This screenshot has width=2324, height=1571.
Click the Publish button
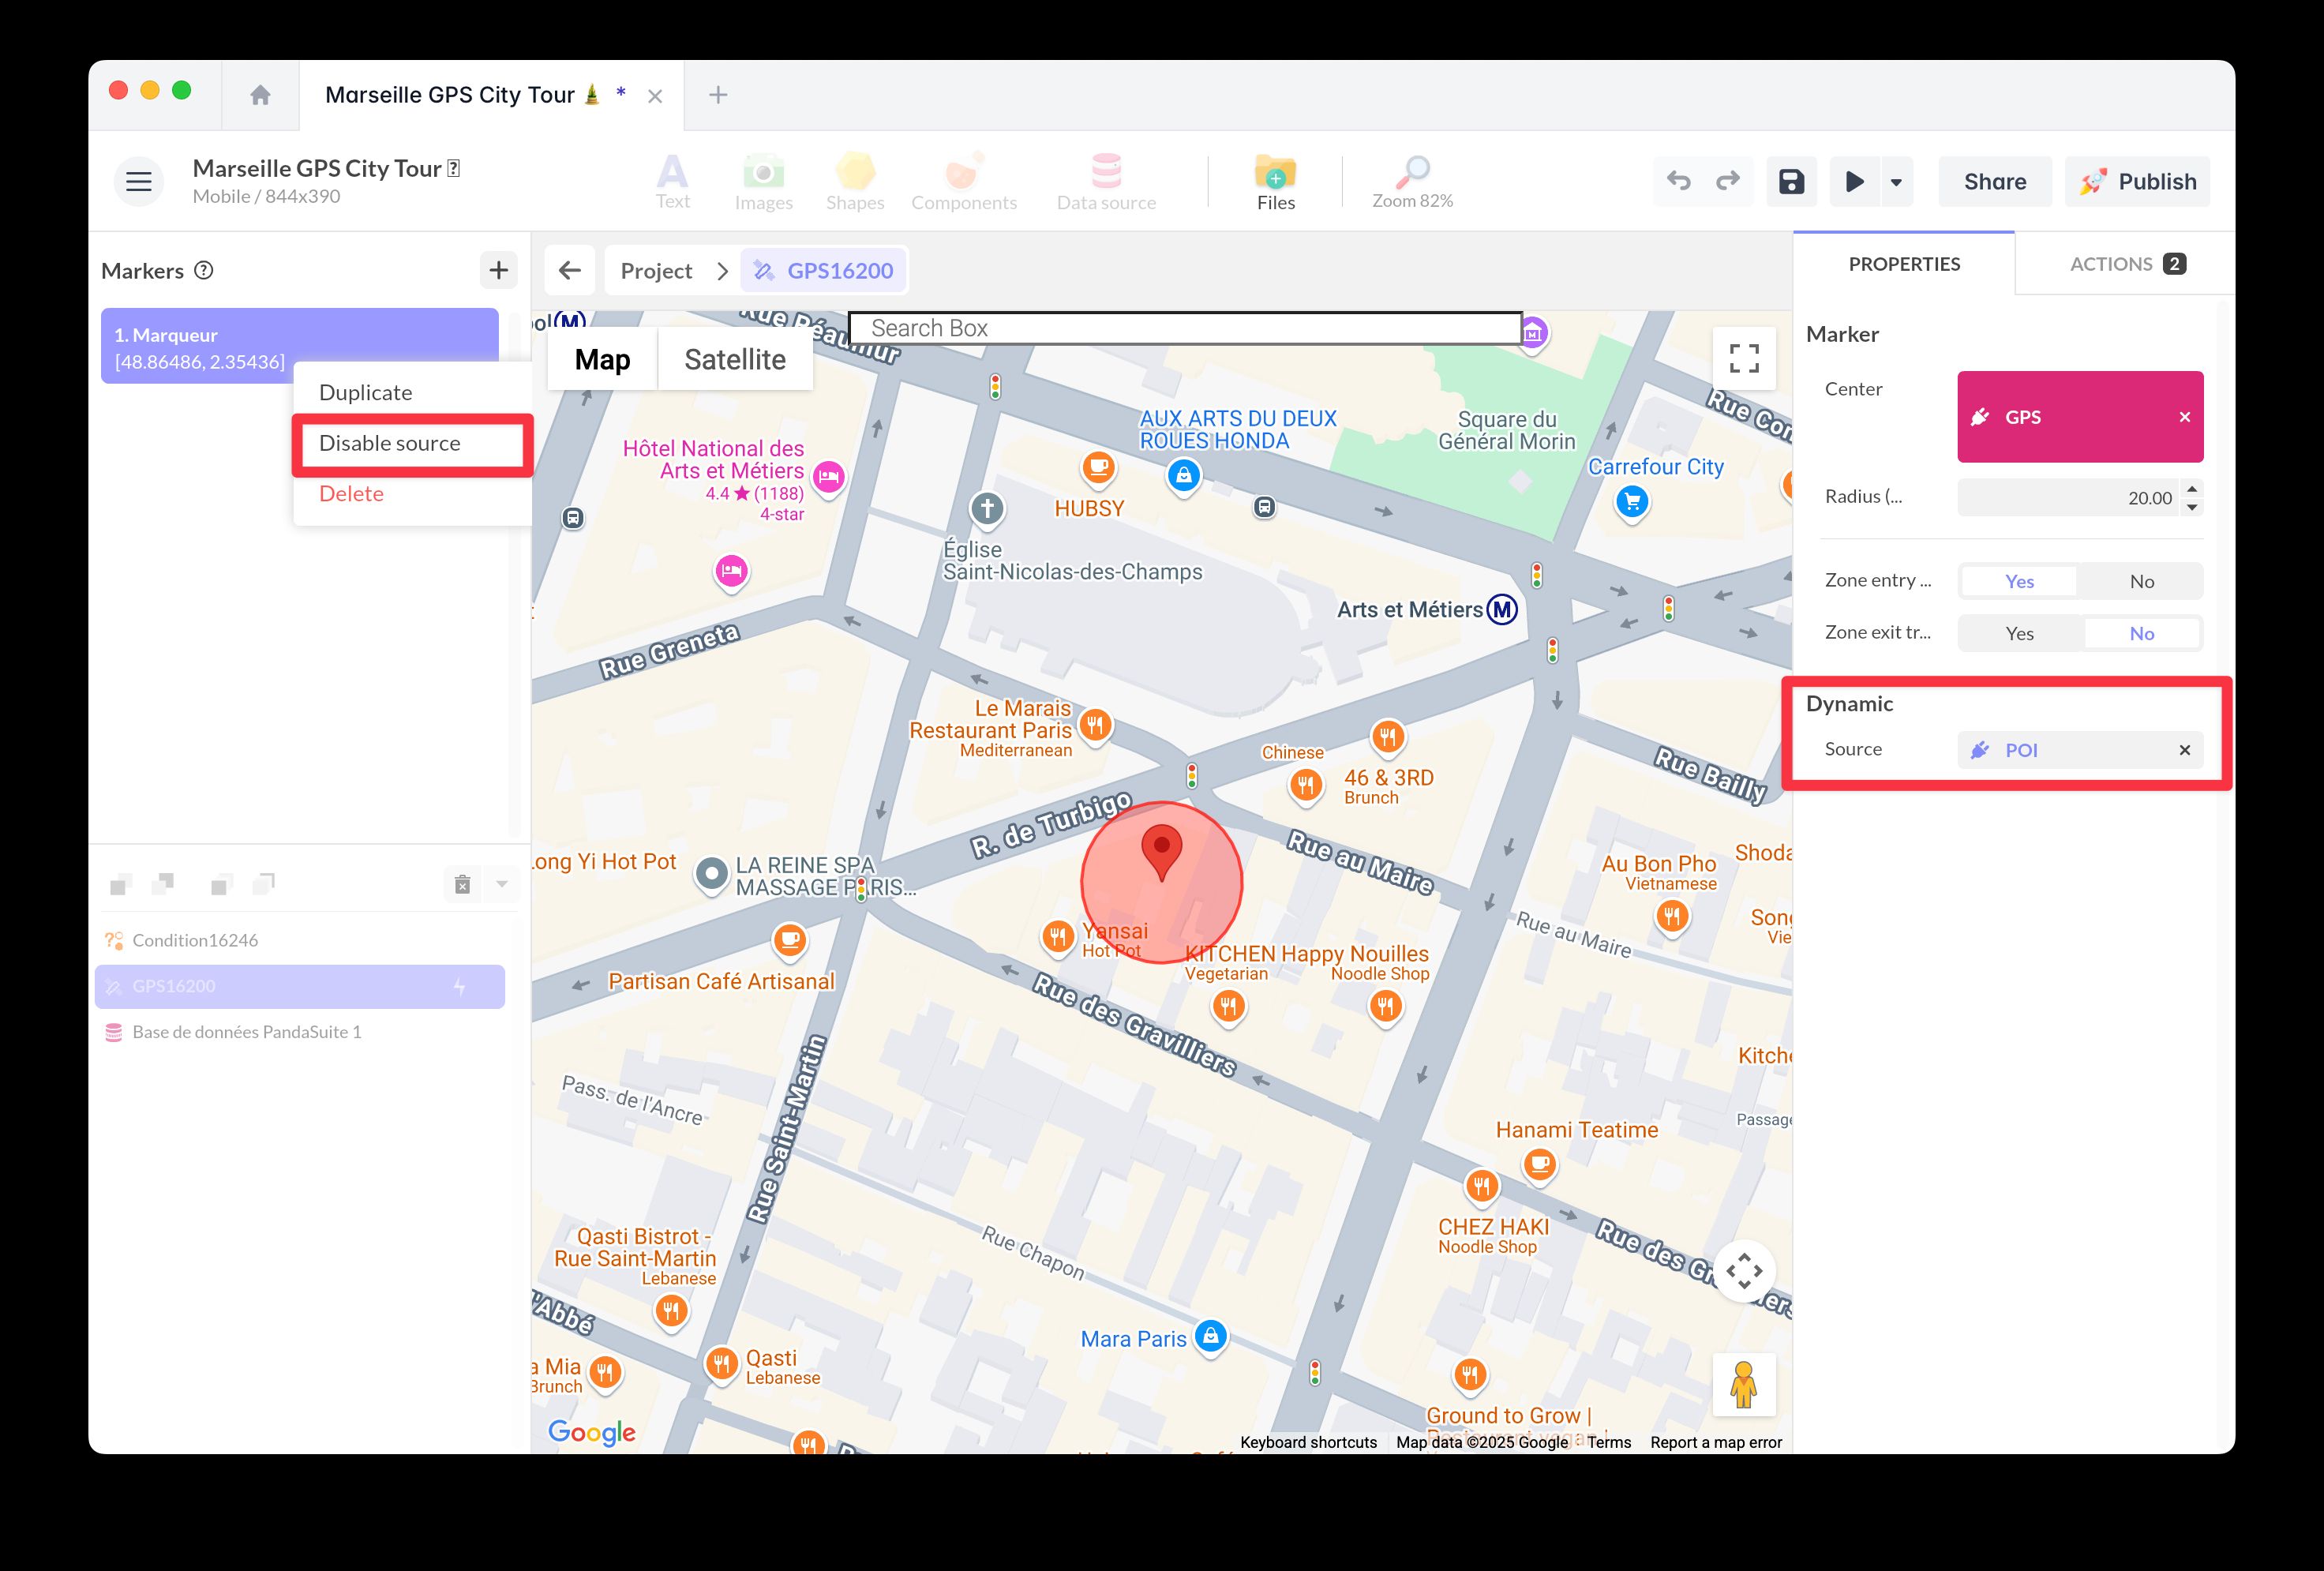pyautogui.click(x=2137, y=181)
